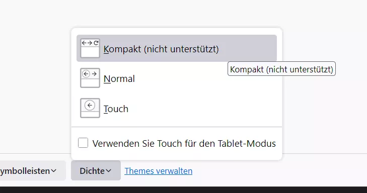Click the chevron next to Dichte

(108, 171)
